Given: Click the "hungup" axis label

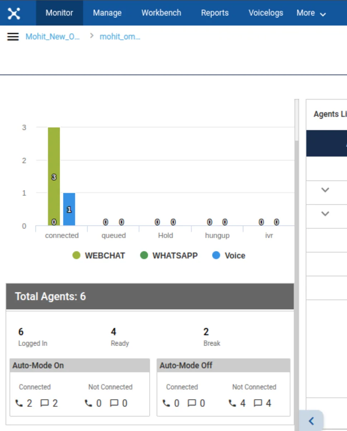Looking at the screenshot, I should coord(217,236).
